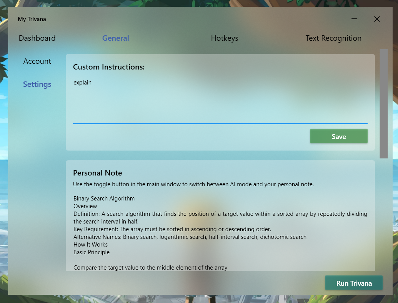
Task: Minimize the My Trivana window
Action: pos(354,19)
